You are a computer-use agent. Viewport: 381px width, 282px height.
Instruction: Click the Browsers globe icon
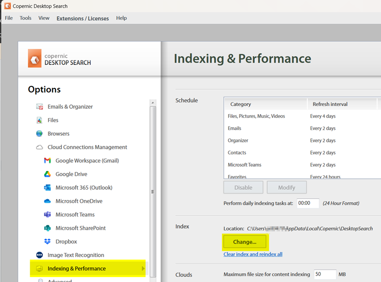pos(40,134)
